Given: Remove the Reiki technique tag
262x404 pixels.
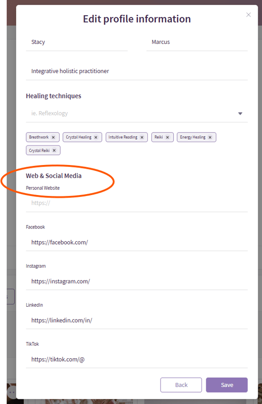Looking at the screenshot, I should [x=168, y=137].
